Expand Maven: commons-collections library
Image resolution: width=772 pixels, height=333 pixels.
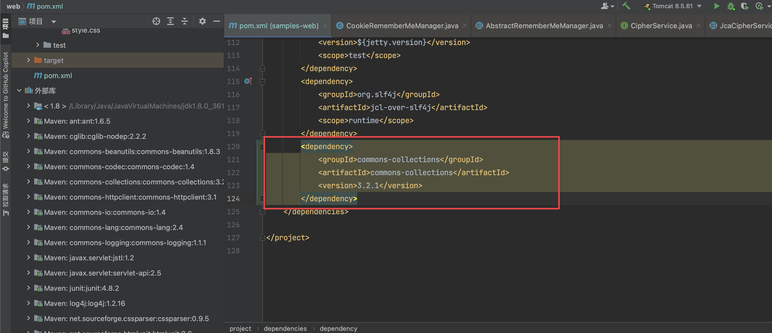[29, 181]
